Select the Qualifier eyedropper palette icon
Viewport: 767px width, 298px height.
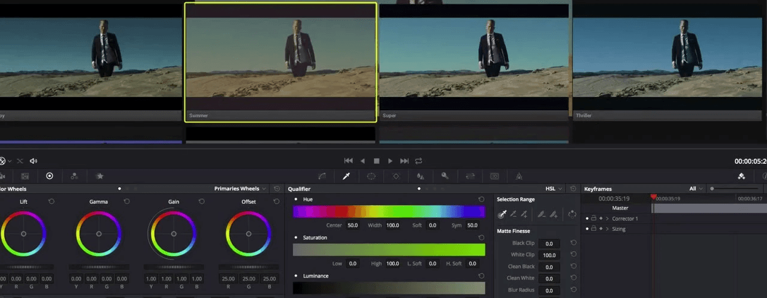(346, 176)
